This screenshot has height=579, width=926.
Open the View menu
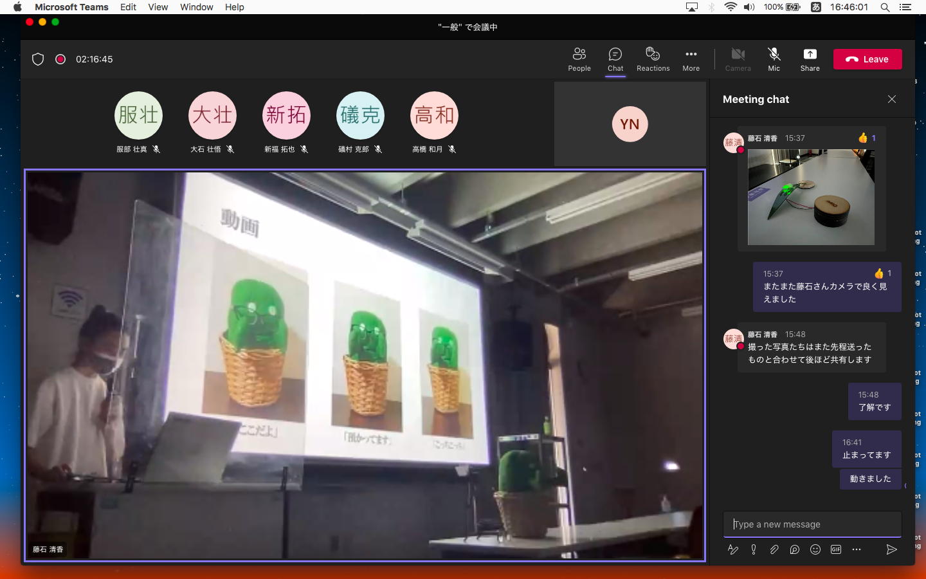coord(158,7)
